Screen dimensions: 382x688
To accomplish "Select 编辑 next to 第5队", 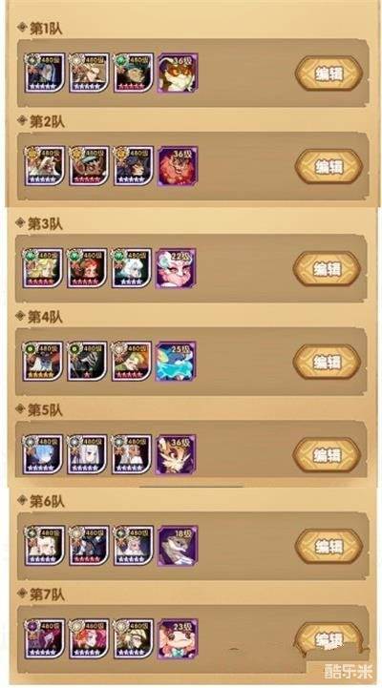I will click(x=327, y=454).
